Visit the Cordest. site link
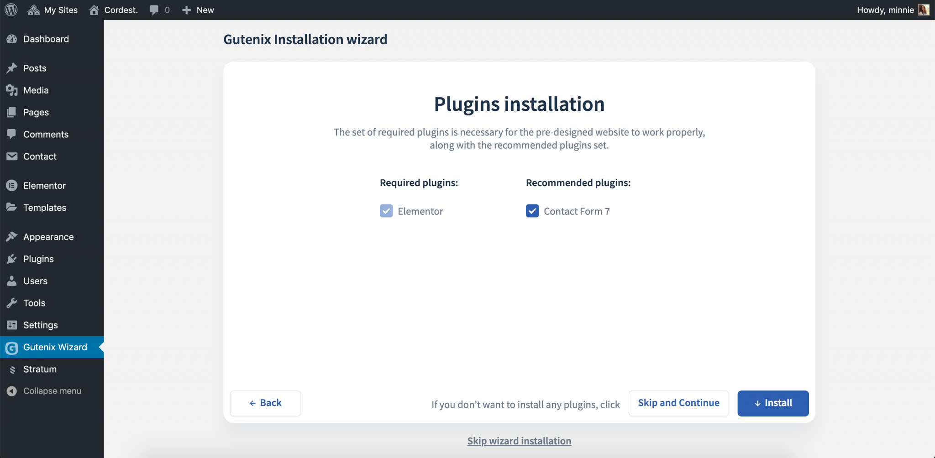Screen dimensions: 935x458 (114, 10)
